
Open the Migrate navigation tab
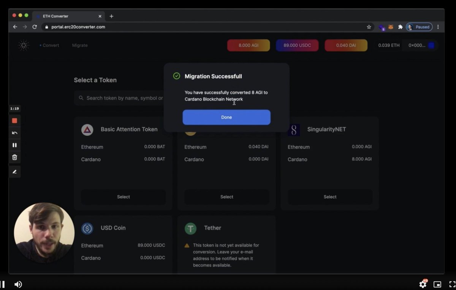pos(80,45)
